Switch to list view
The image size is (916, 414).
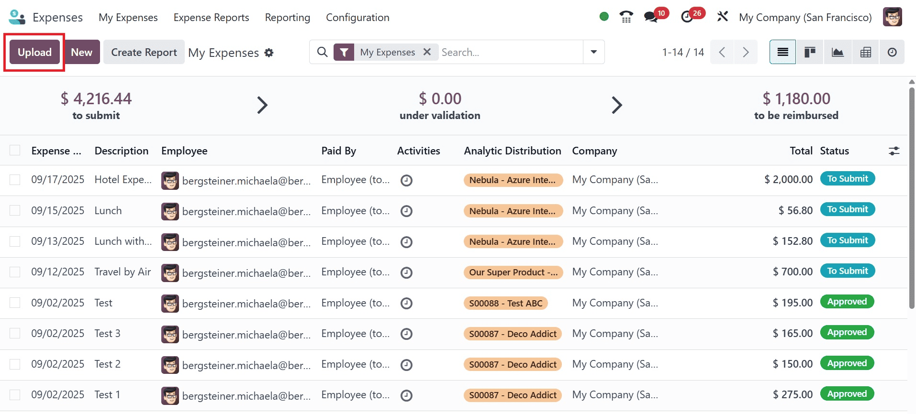pyautogui.click(x=782, y=52)
